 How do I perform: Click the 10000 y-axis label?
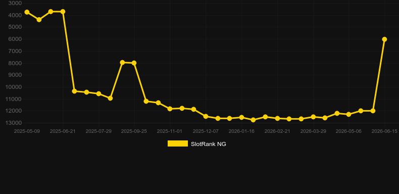14,87
